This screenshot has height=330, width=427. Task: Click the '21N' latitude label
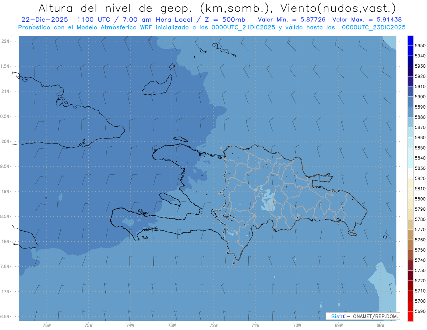6,91
